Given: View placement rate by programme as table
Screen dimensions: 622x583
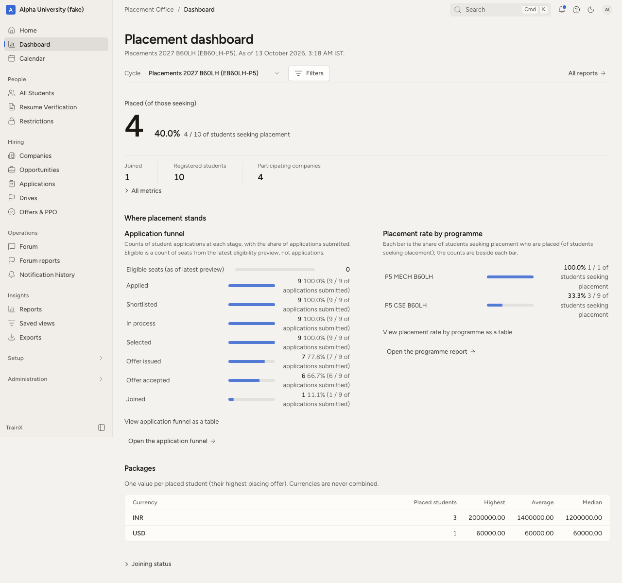Looking at the screenshot, I should (x=448, y=332).
